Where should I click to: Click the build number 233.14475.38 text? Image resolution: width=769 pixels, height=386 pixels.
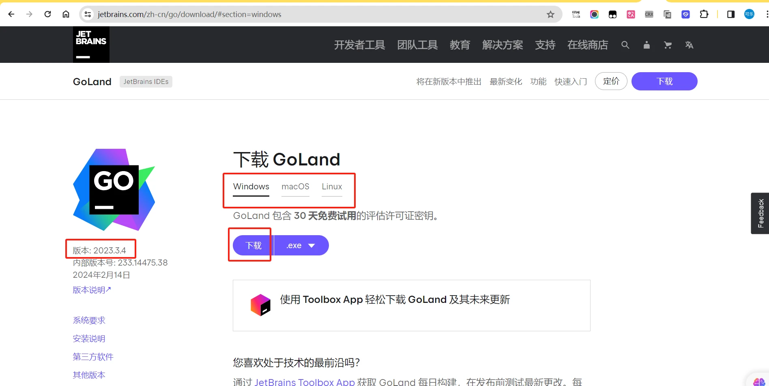click(143, 263)
